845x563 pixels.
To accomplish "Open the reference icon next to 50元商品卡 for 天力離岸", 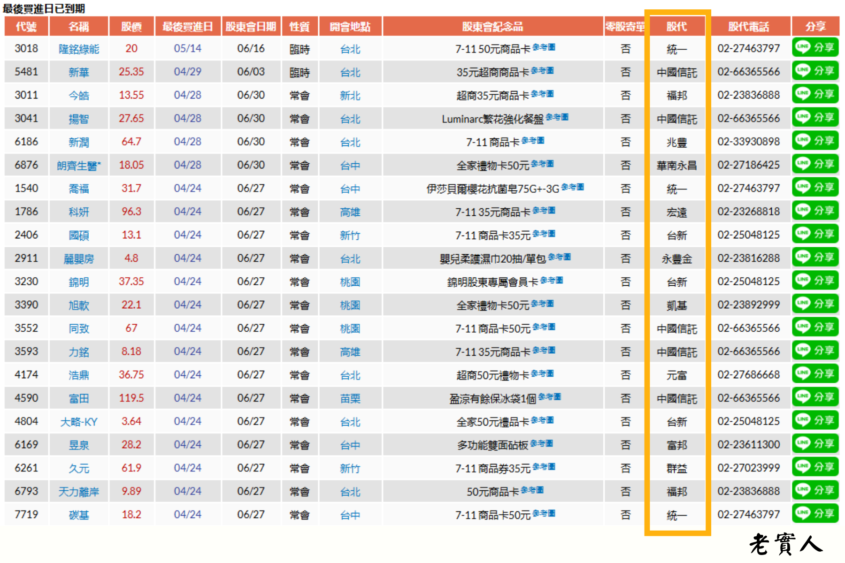I will (532, 490).
